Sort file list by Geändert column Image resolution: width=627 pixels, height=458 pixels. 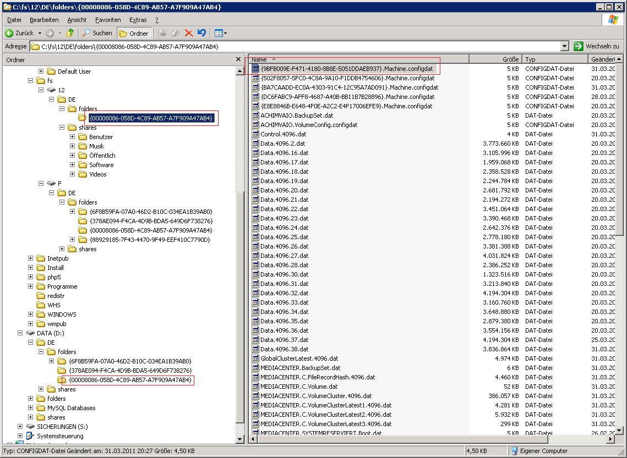point(602,59)
